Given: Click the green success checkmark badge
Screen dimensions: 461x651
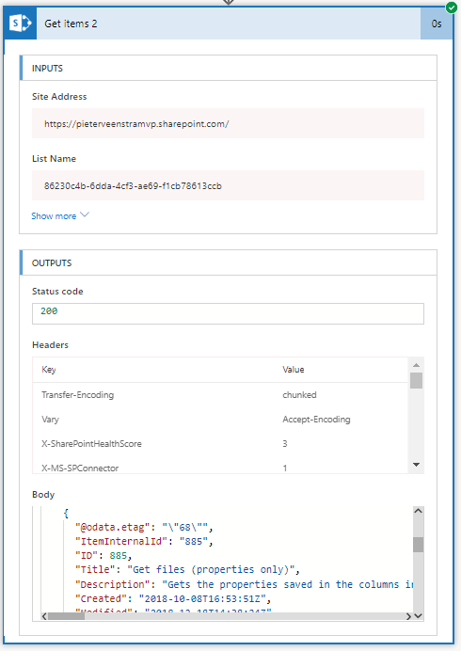Looking at the screenshot, I should (x=451, y=8).
